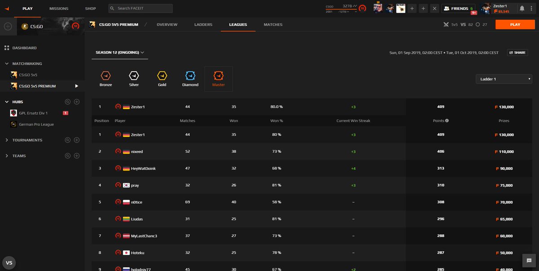This screenshot has width=539, height=271.
Task: Click the SHARE button
Action: pyautogui.click(x=517, y=52)
